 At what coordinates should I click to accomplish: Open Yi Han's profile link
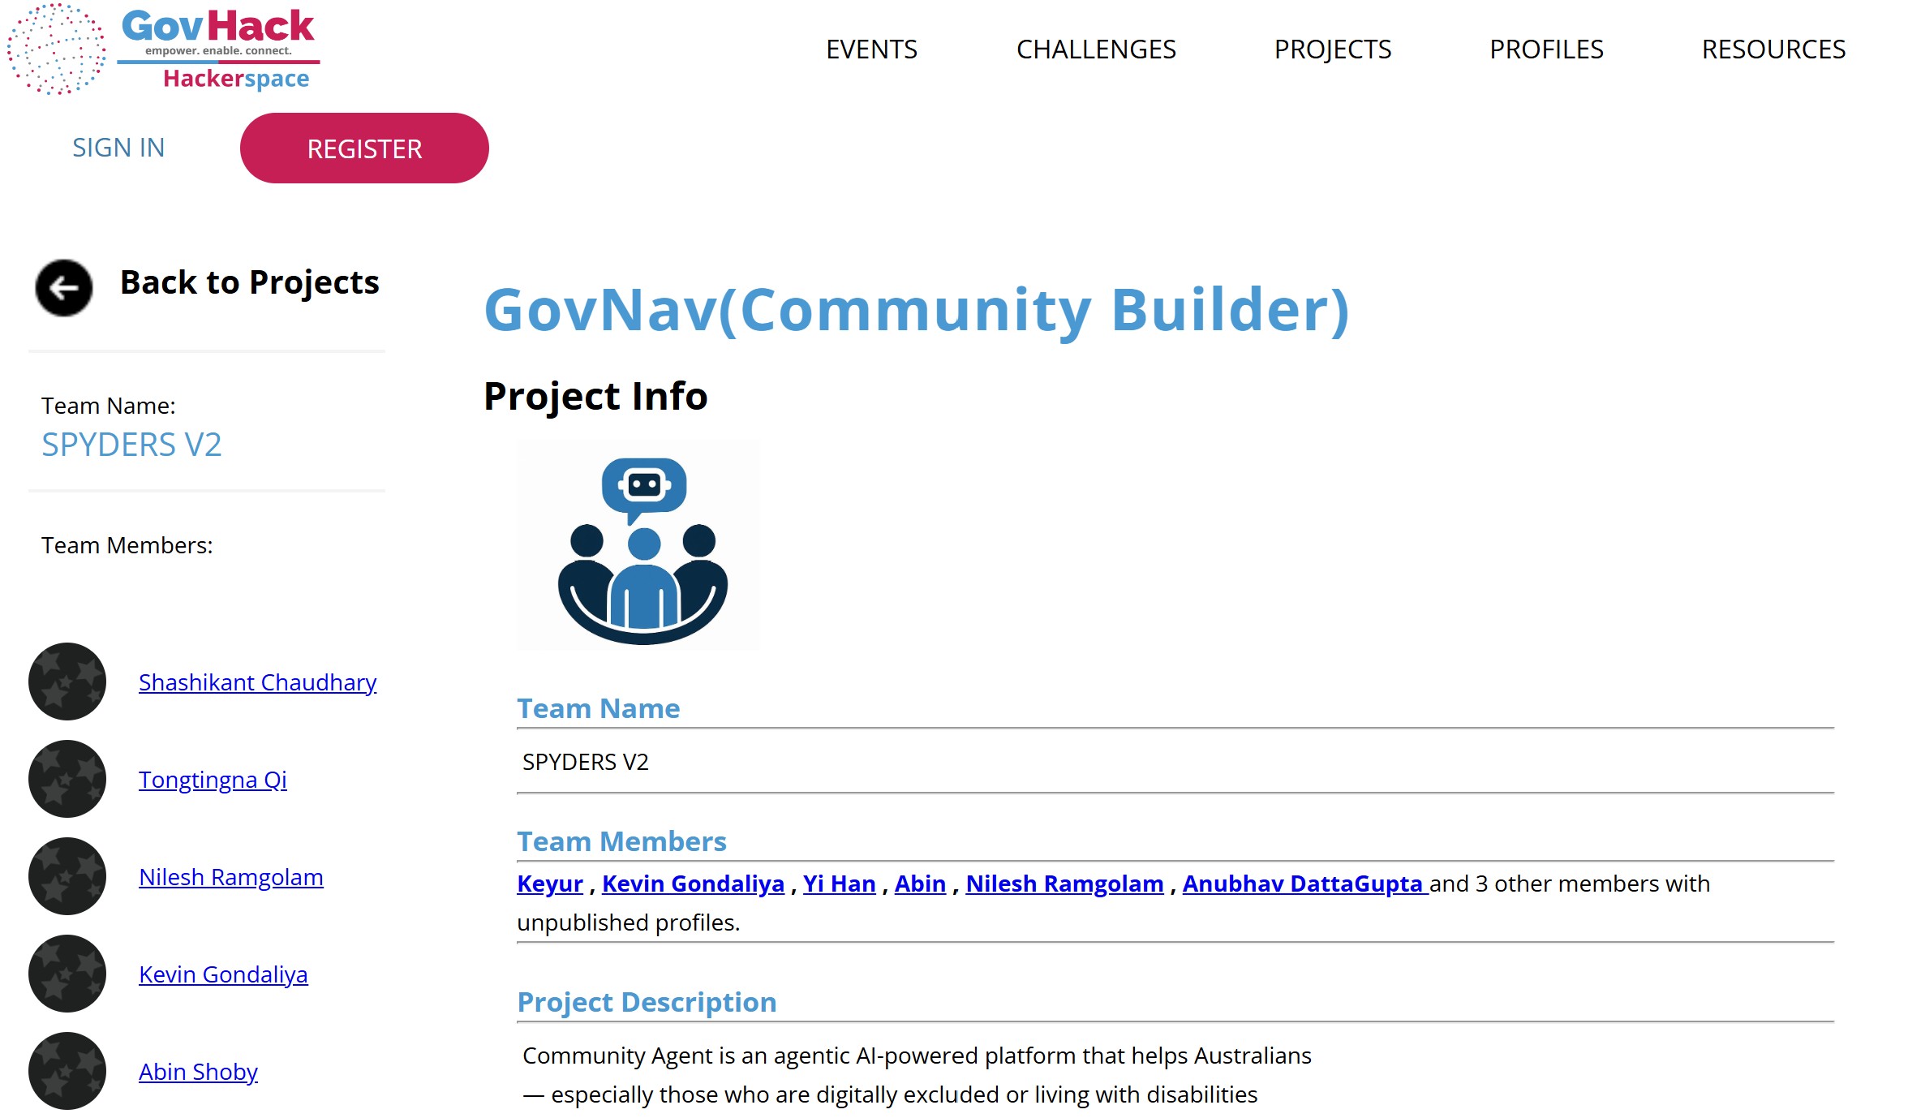(x=839, y=884)
